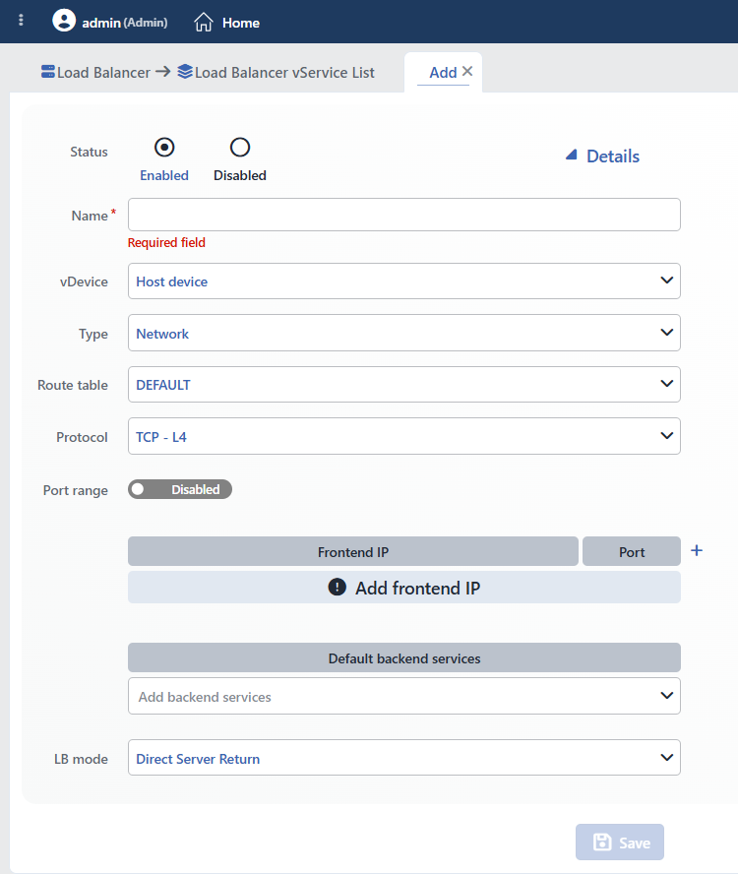Click the Load Balancer server icon
The image size is (738, 874).
48,71
